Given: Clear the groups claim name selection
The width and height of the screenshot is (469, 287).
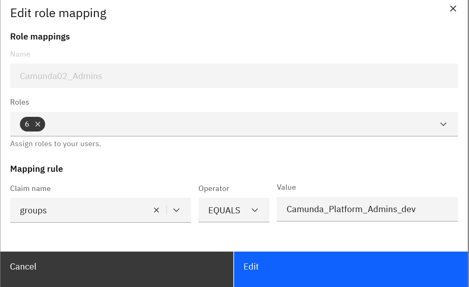Looking at the screenshot, I should click(x=156, y=210).
